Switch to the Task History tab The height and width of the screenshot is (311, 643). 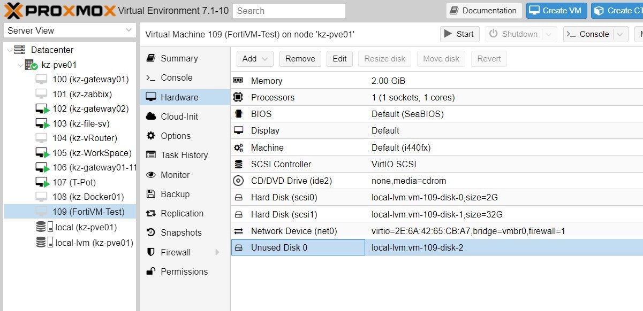tap(184, 155)
